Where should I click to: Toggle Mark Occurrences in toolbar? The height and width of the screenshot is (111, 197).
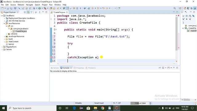[67, 8]
